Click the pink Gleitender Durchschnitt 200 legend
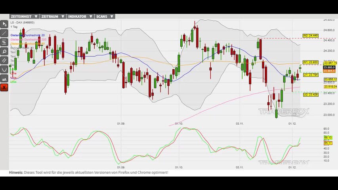The height and width of the screenshot is (190, 338). tap(28, 40)
